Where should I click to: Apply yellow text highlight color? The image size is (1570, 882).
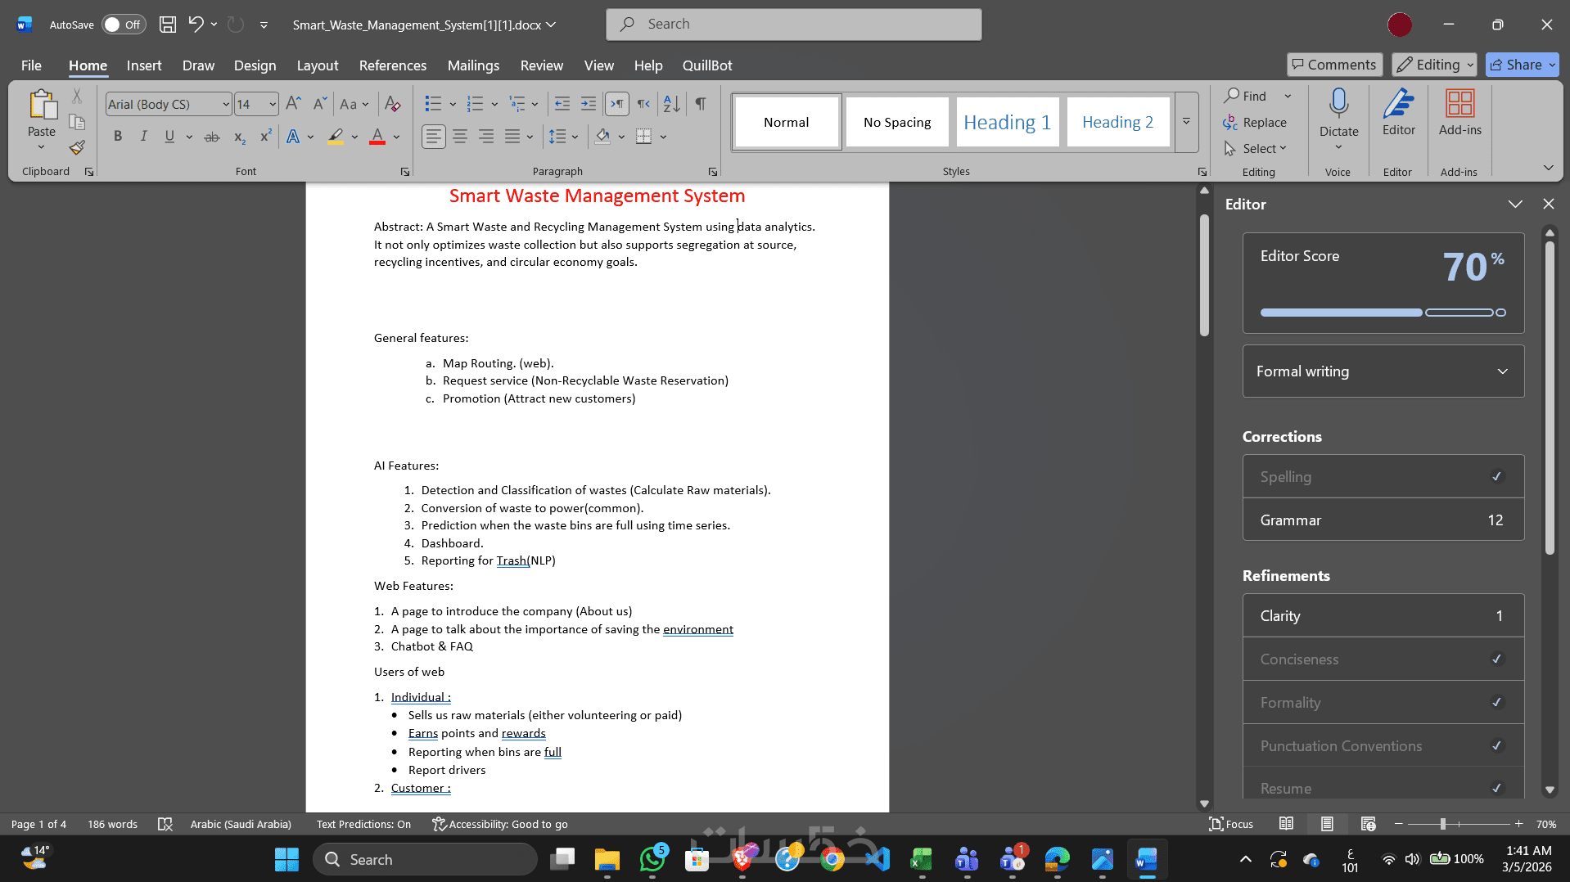click(336, 137)
